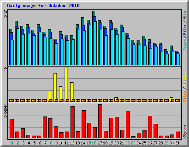Click the red KBytes bar above day 7
Screen dimensions: 189x147
45,128
